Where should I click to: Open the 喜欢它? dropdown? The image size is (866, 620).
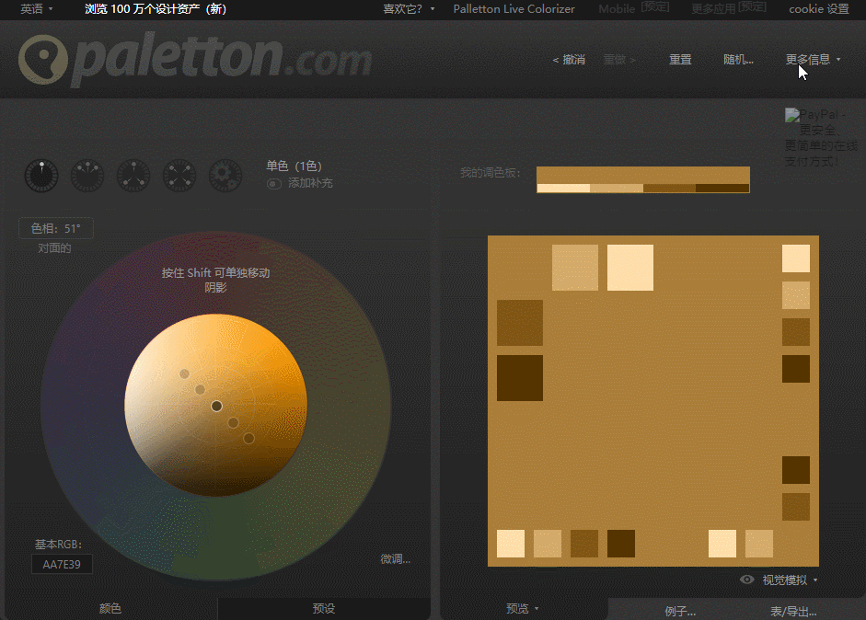409,9
